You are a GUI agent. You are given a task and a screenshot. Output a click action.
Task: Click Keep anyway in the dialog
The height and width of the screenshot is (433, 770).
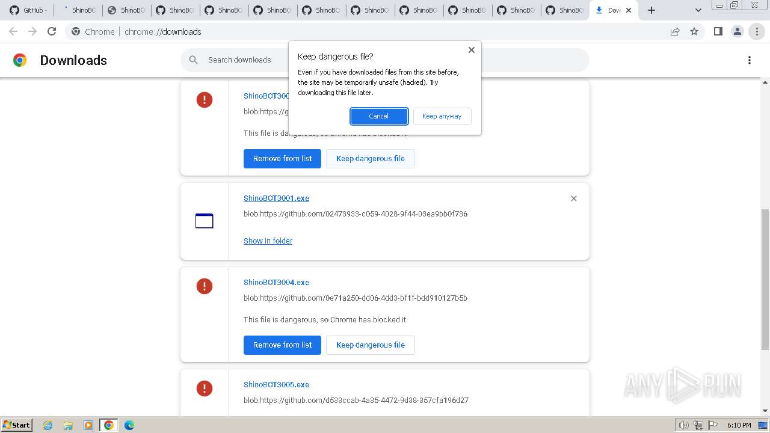coord(442,116)
